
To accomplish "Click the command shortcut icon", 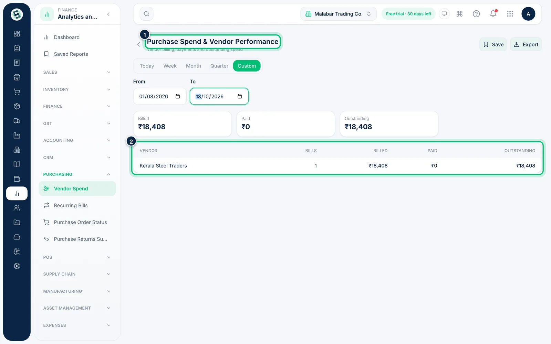I will click(459, 14).
